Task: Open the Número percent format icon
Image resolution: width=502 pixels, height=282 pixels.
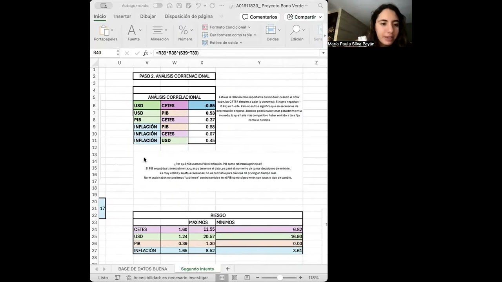Action: tap(183, 30)
